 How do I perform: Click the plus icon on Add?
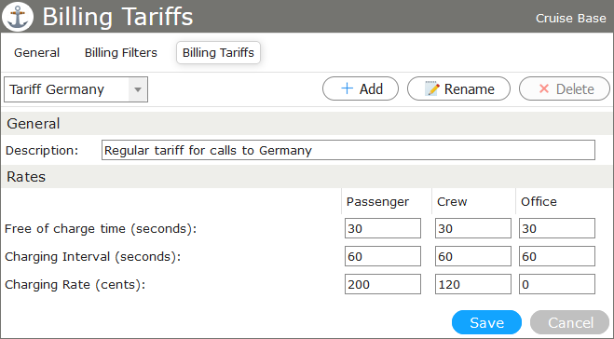click(x=347, y=88)
